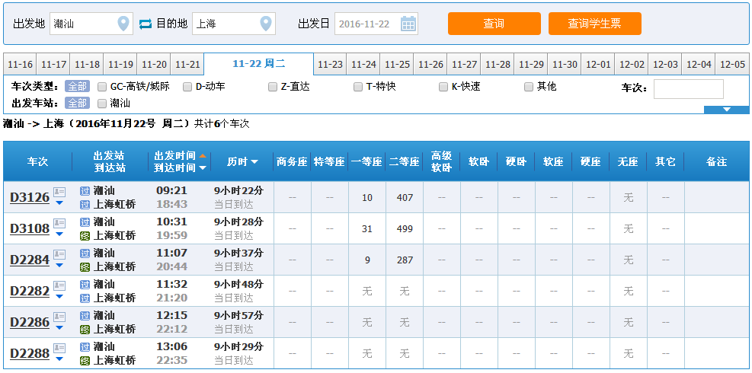752x373 pixels.
Task: Click the pass-through icon beside 潮汕 in D2282 row
Action: [x=85, y=284]
